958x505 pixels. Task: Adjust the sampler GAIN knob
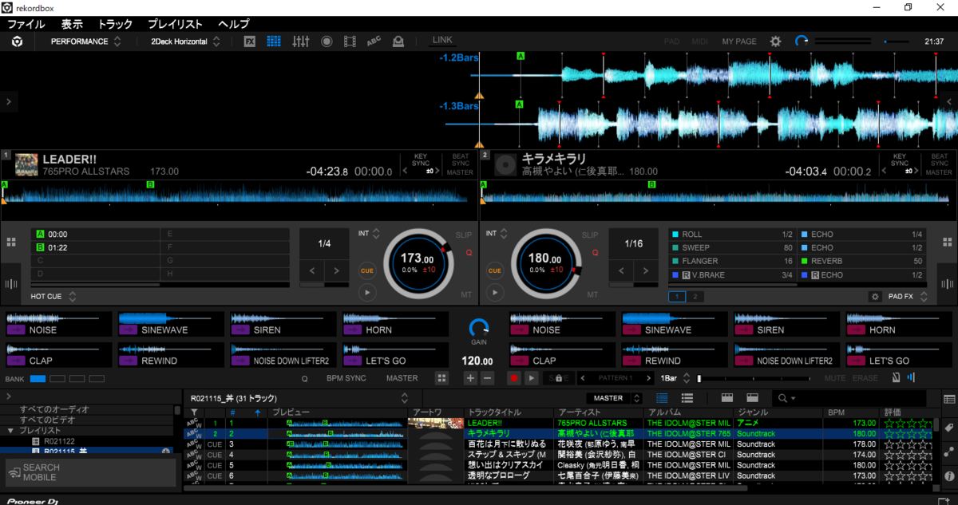point(479,328)
